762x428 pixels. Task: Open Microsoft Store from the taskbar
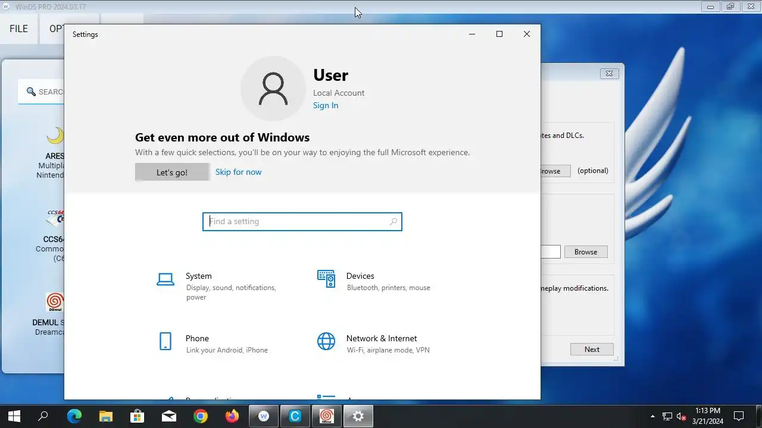[137, 416]
